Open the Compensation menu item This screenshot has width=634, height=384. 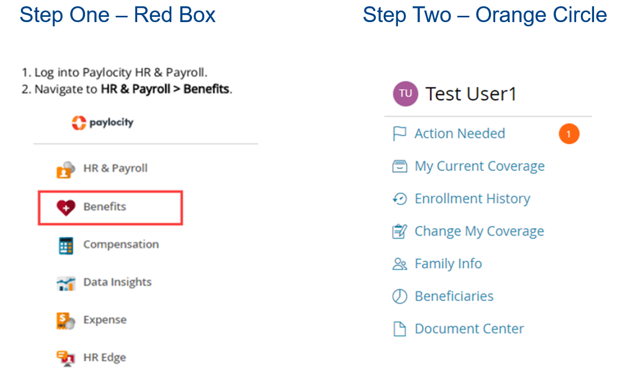click(121, 245)
